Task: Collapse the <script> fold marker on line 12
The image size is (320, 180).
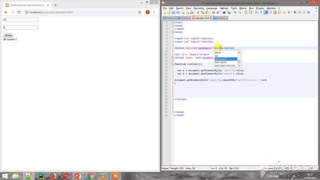Action: pyautogui.click(x=173, y=58)
